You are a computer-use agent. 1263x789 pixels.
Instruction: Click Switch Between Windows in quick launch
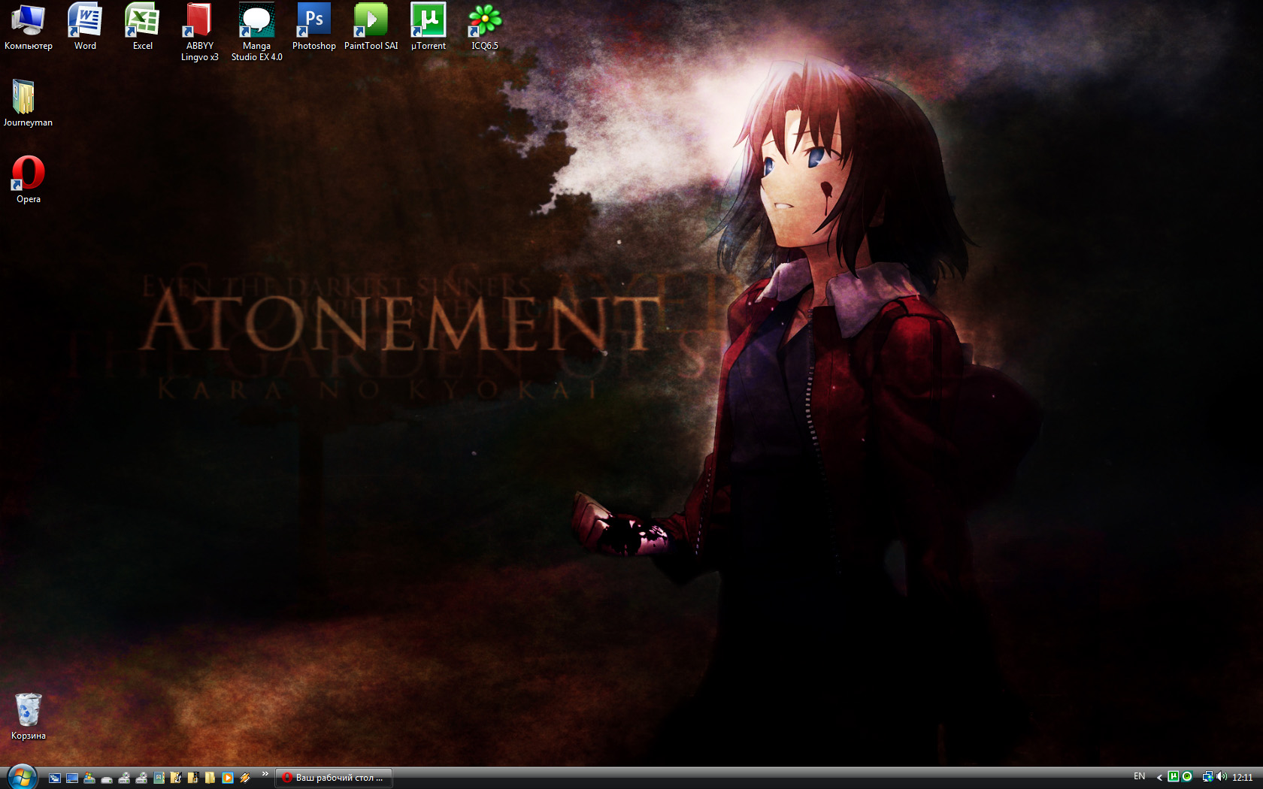tap(55, 778)
